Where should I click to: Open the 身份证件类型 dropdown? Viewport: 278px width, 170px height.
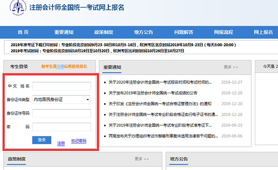[61, 100]
